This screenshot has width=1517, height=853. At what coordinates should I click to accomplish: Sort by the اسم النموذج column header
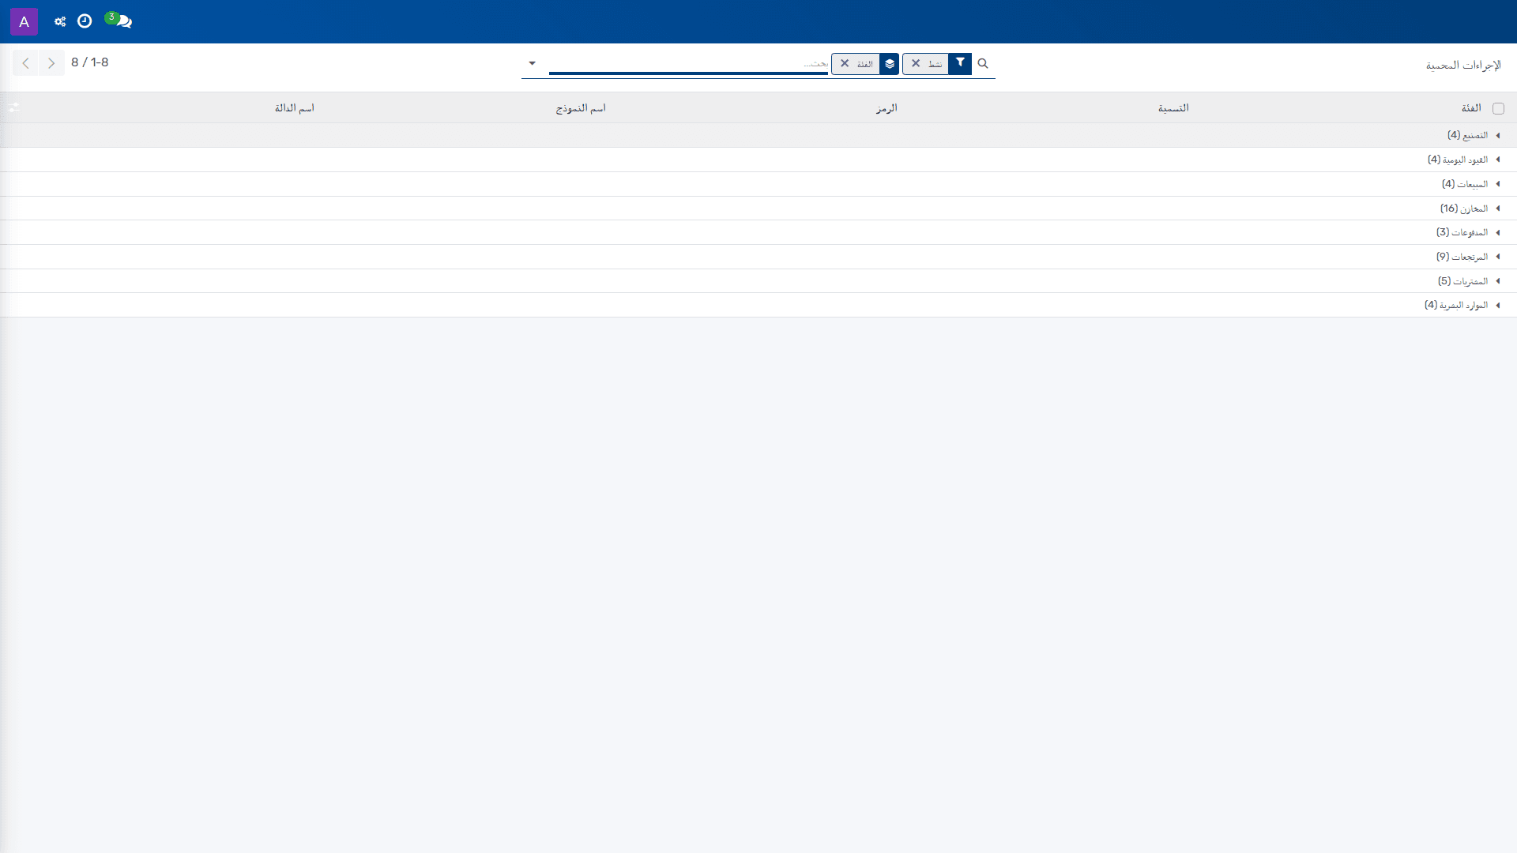[x=581, y=108]
